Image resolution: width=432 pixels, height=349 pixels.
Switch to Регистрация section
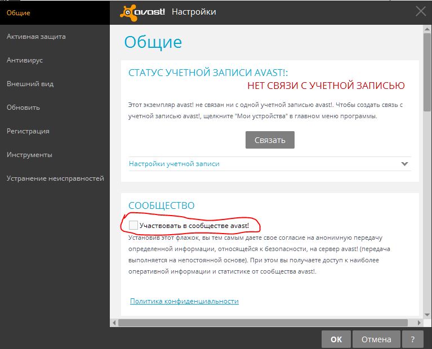(28, 131)
